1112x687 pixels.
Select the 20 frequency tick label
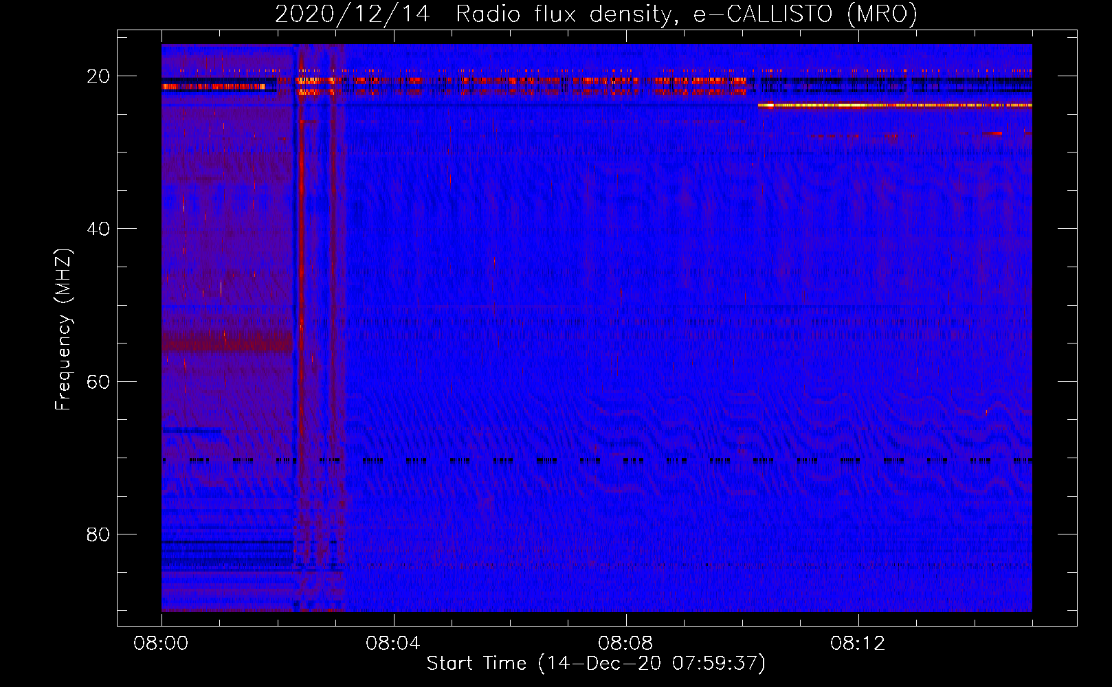click(98, 76)
